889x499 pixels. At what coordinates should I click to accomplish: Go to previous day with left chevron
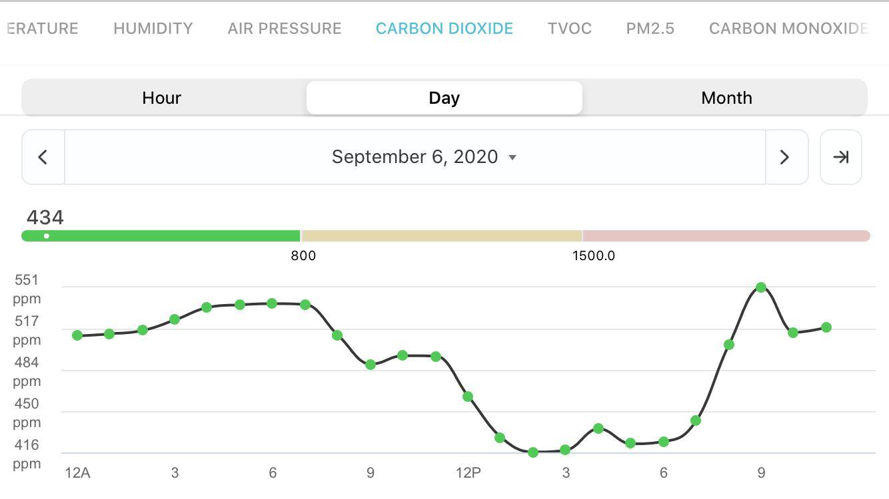click(43, 157)
